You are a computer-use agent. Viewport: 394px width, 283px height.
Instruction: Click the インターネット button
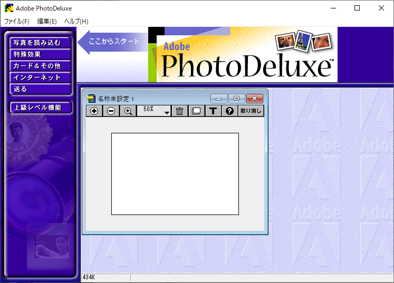(x=41, y=77)
